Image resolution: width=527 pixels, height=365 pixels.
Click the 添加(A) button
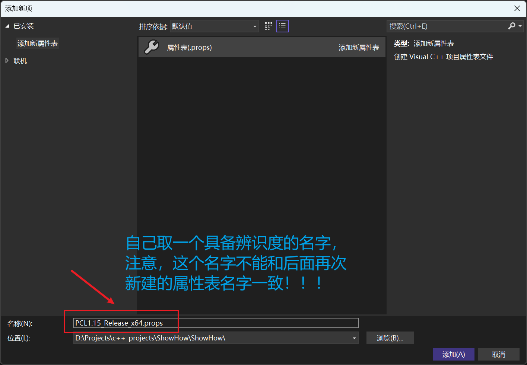tap(453, 354)
